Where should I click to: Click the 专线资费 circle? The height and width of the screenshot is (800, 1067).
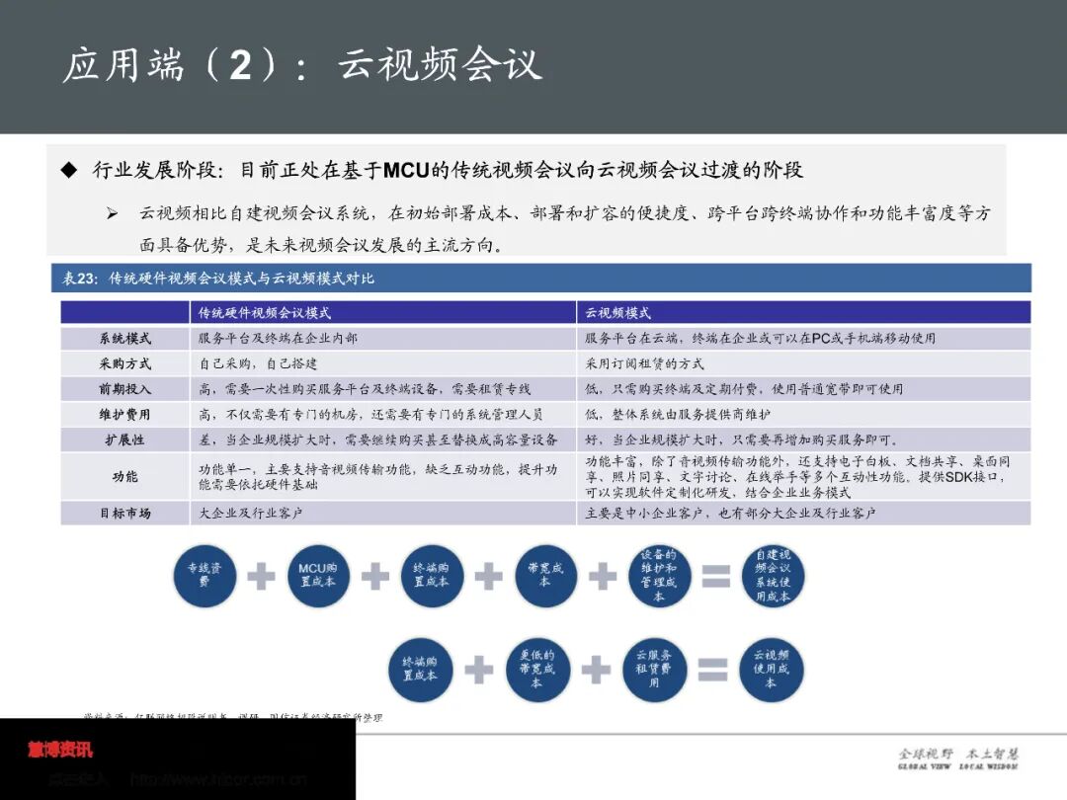(205, 576)
